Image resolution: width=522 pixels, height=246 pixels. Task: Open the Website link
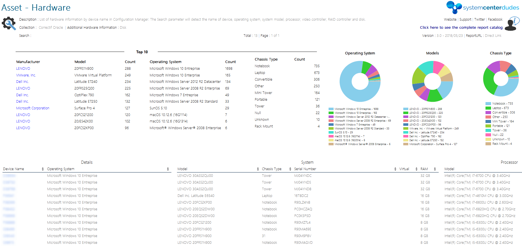[x=450, y=20]
